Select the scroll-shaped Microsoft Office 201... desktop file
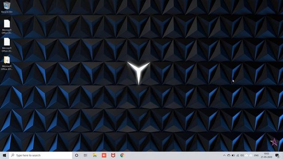283x159 pixels. pos(7,63)
